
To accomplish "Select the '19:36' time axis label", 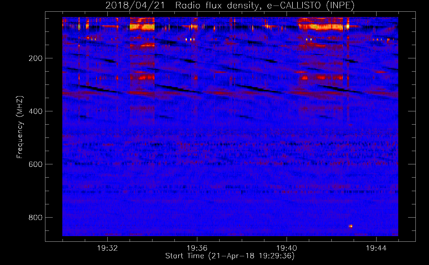I will [x=197, y=248].
